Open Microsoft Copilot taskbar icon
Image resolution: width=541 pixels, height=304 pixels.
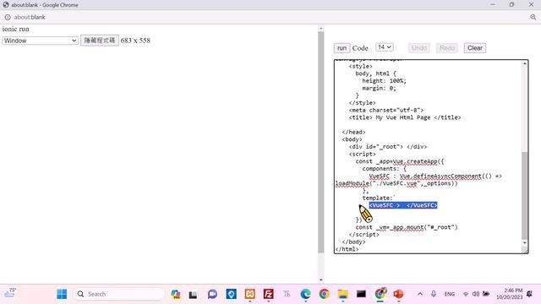click(176, 294)
